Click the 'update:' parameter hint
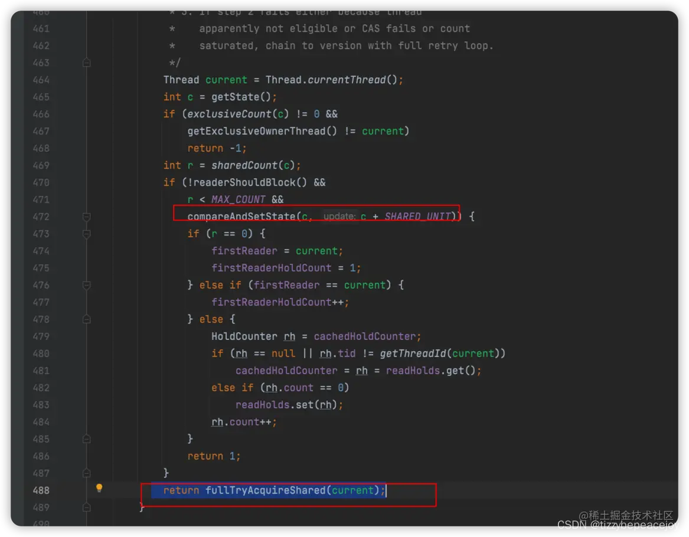Image resolution: width=689 pixels, height=537 pixels. pyautogui.click(x=339, y=217)
